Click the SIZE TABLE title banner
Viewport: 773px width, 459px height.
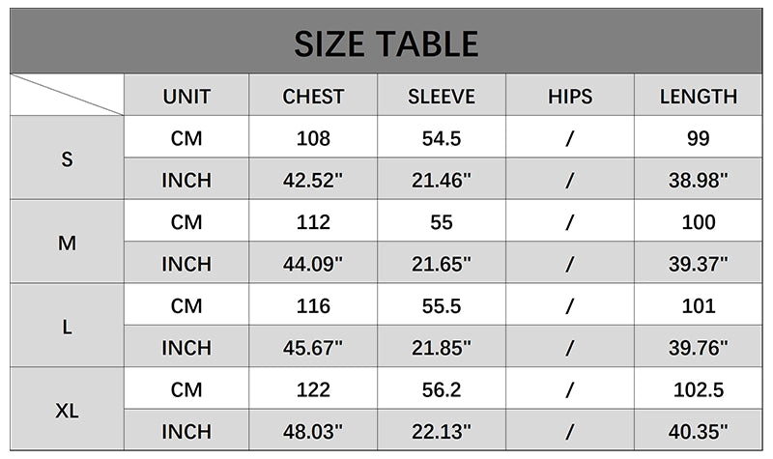pyautogui.click(x=386, y=43)
